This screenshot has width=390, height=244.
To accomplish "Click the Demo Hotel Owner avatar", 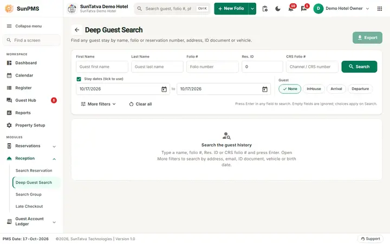I will click(x=318, y=9).
